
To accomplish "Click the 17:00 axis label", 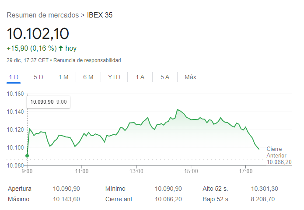I will pyautogui.click(x=246, y=171).
